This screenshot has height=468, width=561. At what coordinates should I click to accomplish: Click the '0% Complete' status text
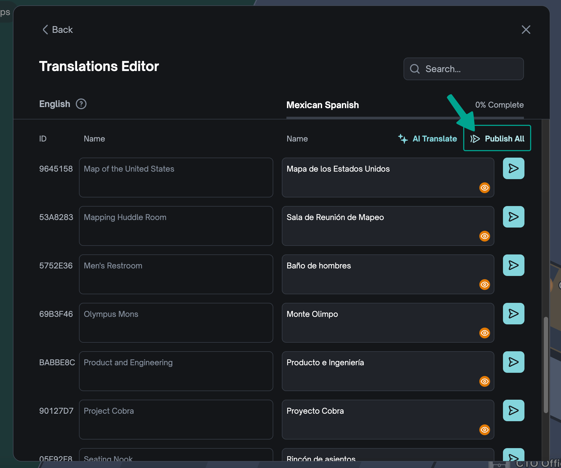point(499,105)
